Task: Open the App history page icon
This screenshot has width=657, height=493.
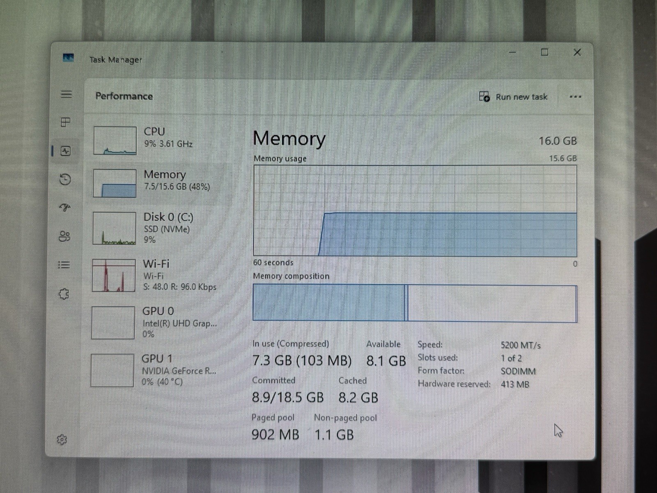Action: [65, 180]
